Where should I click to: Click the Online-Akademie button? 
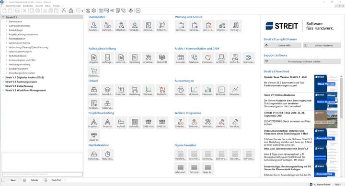coord(322,45)
